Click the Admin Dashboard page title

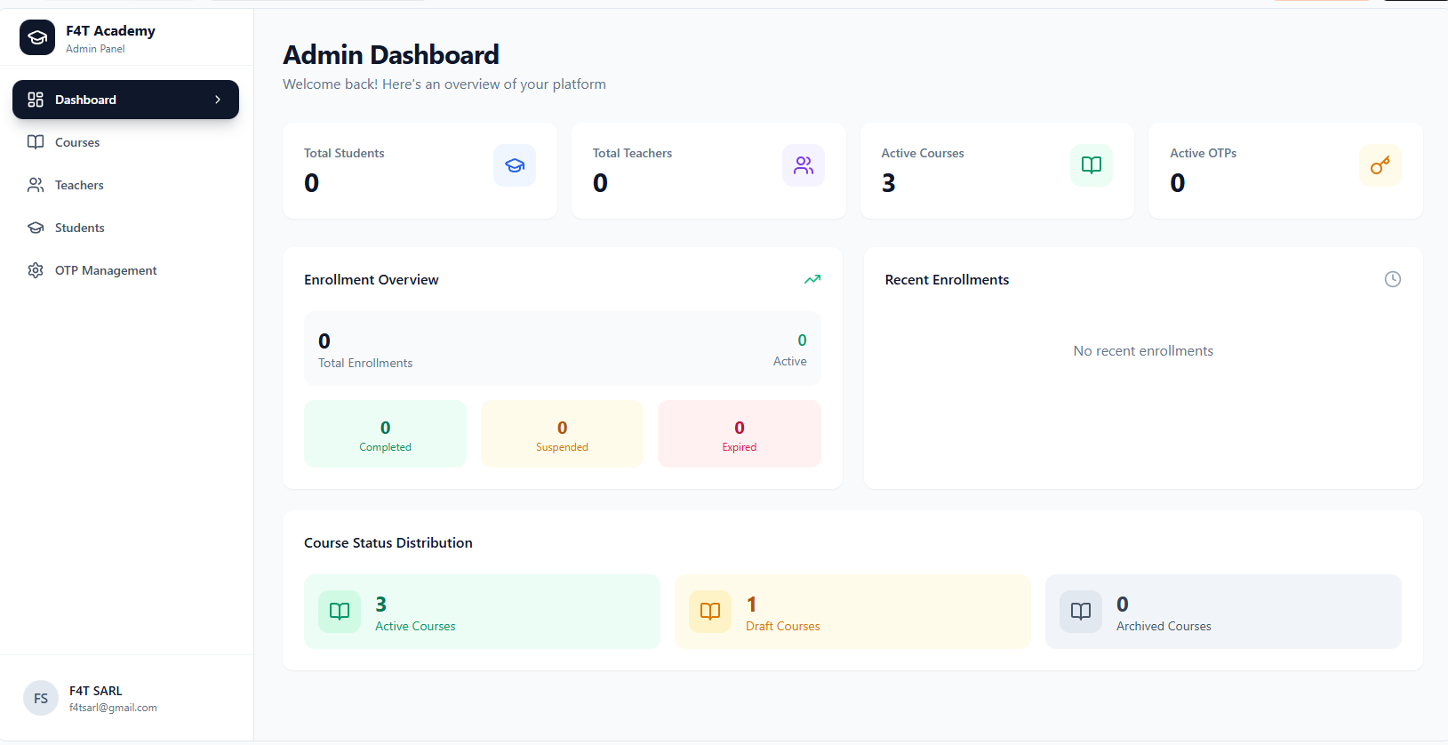[391, 55]
